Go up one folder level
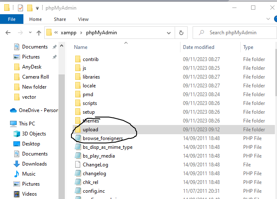 click(x=39, y=33)
